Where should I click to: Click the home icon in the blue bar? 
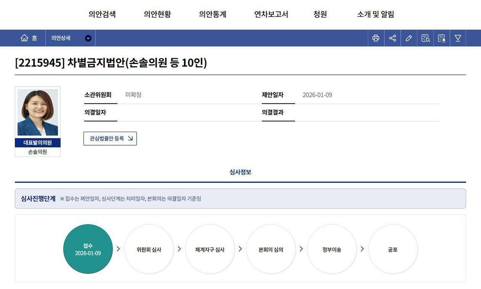coord(24,38)
